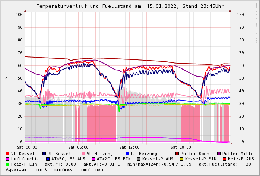
Task: Click the gray Kessel-P AUS swatch
Action: pos(139,159)
